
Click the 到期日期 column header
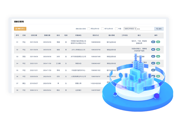(x=47, y=35)
